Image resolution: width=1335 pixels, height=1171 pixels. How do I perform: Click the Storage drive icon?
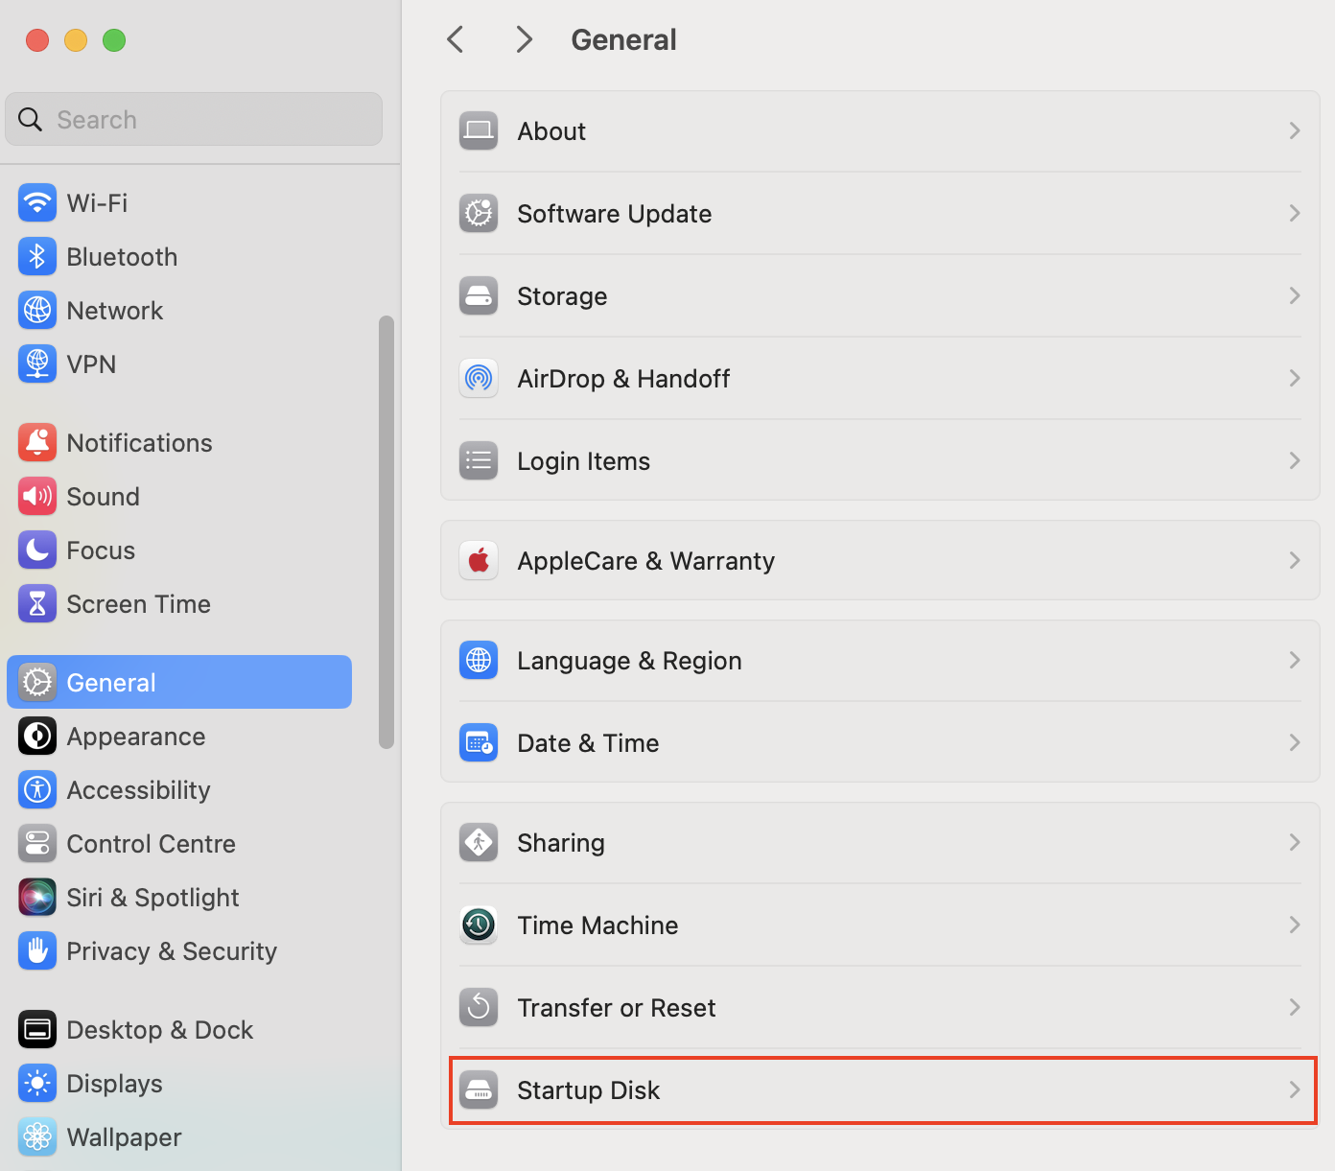479,296
